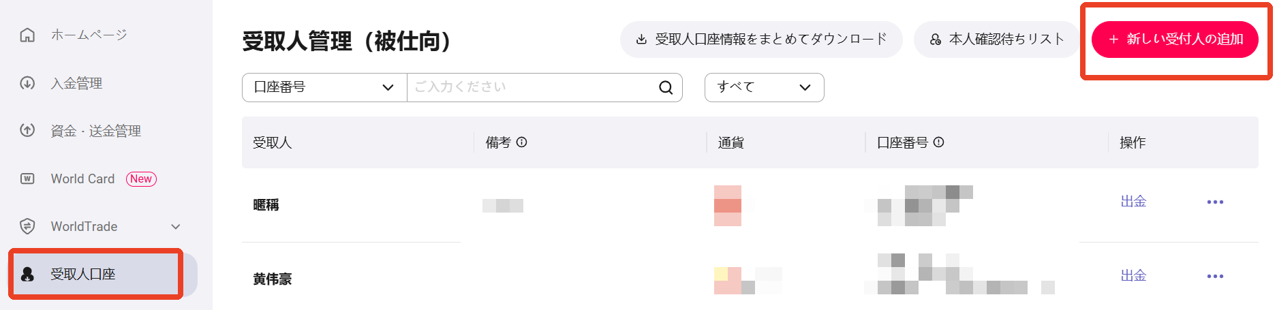Click the home icon beside ホームページ
The height and width of the screenshot is (310, 1277).
pyautogui.click(x=27, y=35)
